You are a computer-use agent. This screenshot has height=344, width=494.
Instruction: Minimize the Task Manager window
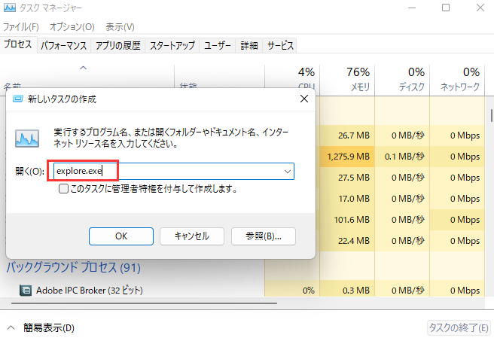coord(412,8)
